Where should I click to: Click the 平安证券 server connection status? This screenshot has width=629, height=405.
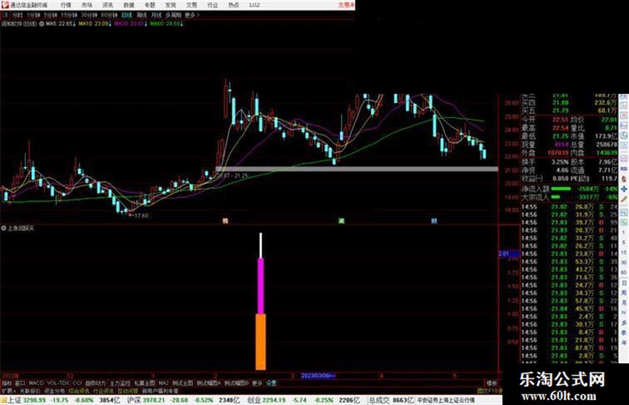click(x=446, y=400)
